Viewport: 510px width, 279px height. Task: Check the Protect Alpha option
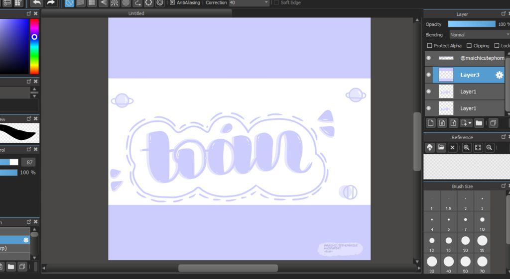tap(430, 45)
